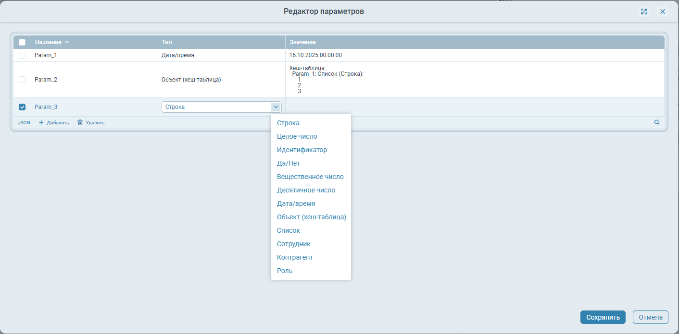
Task: Open the JSON view of parameters
Action: 24,123
